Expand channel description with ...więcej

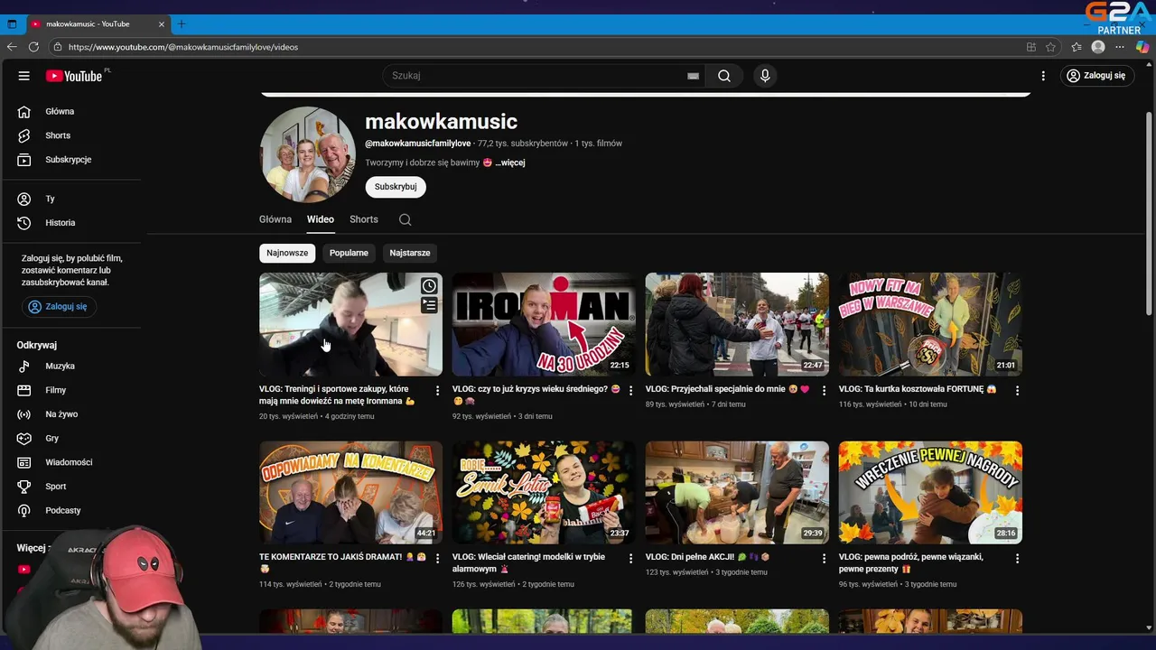(x=510, y=162)
